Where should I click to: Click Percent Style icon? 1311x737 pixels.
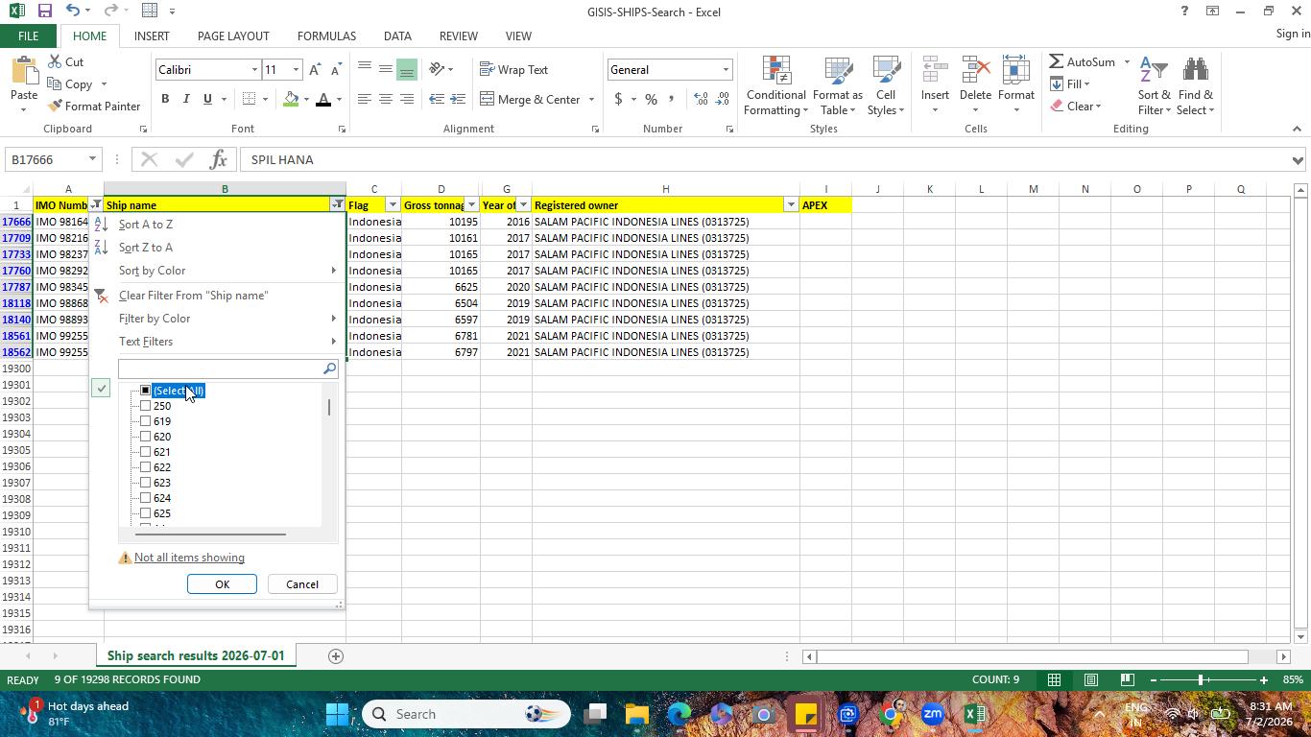point(651,99)
